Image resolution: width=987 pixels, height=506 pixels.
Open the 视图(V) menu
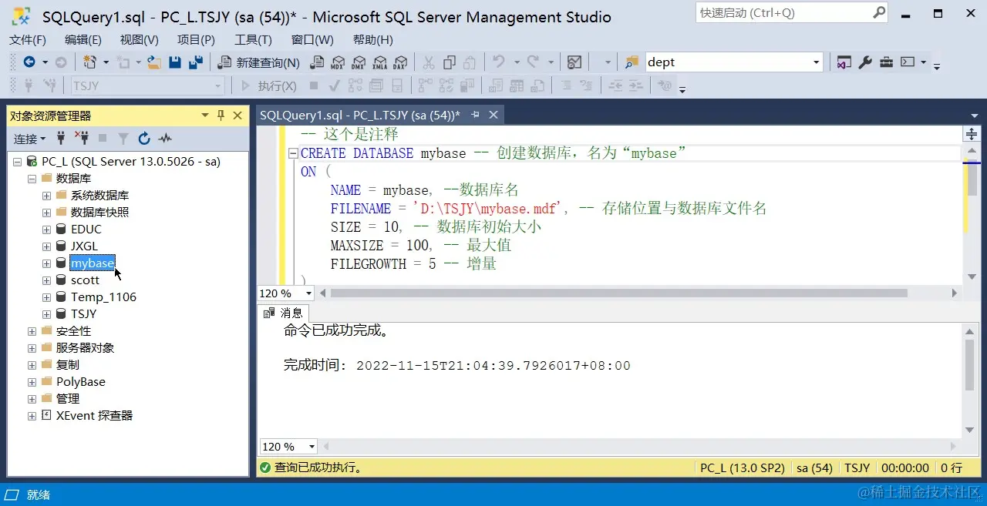(139, 40)
